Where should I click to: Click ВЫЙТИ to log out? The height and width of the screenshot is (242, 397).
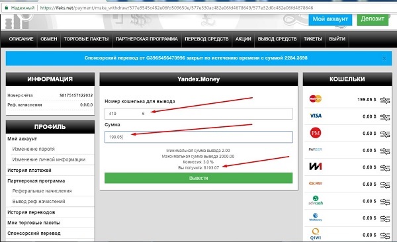[x=337, y=39]
